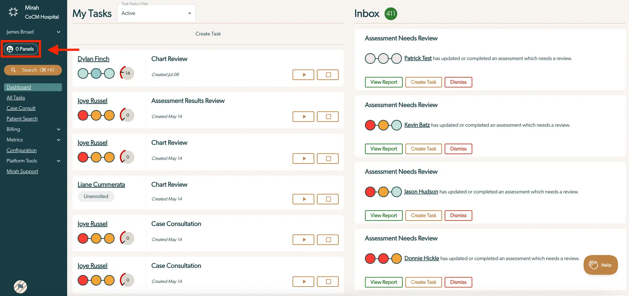Navigate to Patient Search
Screen dimensions: 629x296
tap(22, 119)
